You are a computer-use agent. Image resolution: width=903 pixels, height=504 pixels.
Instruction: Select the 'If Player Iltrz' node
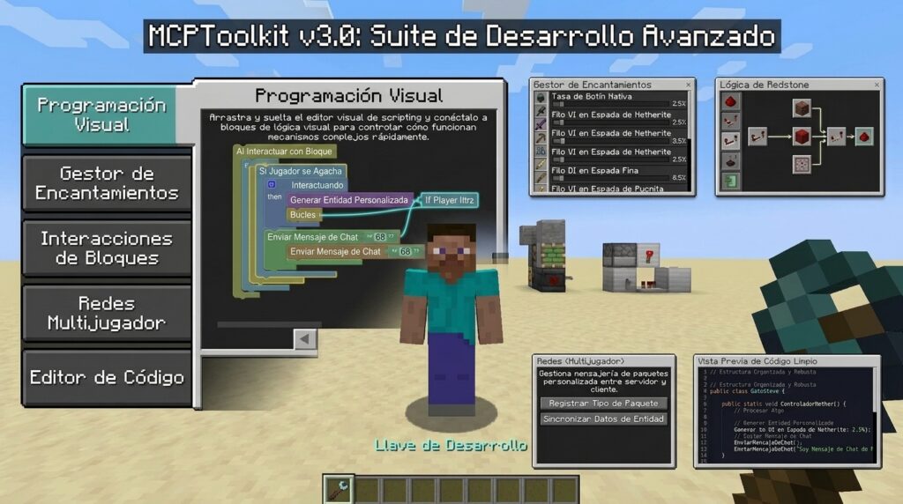pos(449,200)
